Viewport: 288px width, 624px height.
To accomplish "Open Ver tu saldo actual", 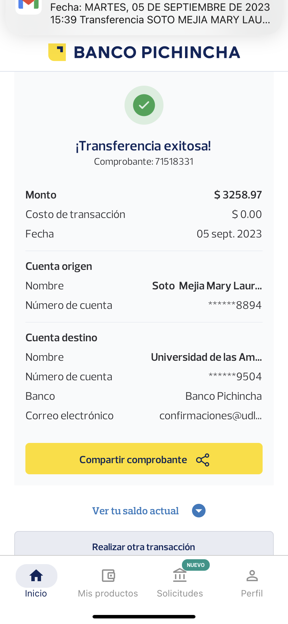I will click(135, 511).
